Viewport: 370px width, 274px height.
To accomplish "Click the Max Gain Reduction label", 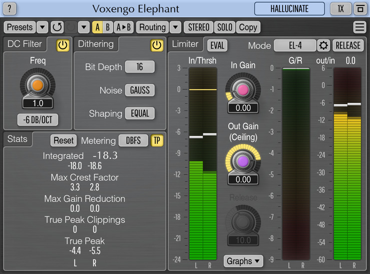I will pyautogui.click(x=85, y=199).
